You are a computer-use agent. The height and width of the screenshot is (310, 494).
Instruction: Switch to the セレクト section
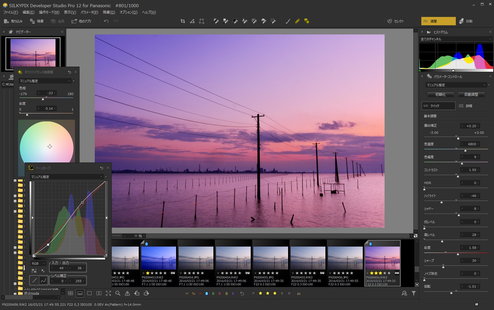coord(395,21)
